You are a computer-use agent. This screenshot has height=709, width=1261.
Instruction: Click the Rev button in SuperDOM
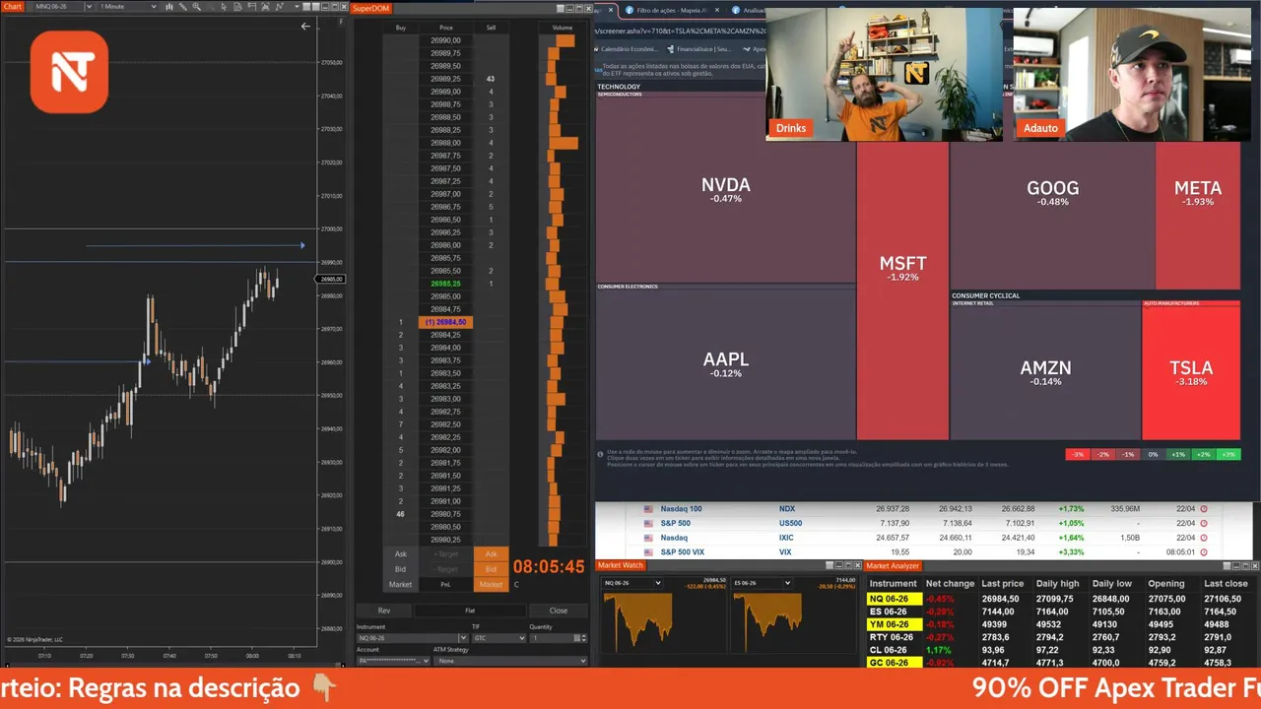click(384, 611)
